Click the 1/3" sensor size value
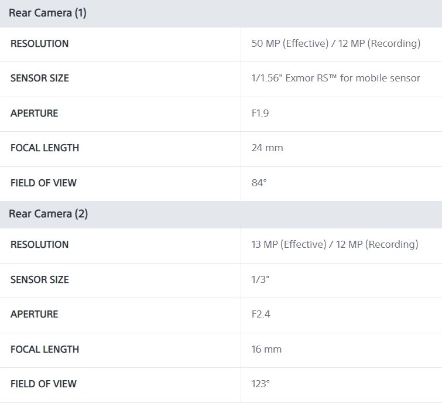This screenshot has height=403, width=442. point(260,279)
